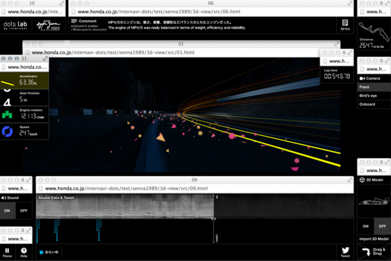Click the first blue tweet dot column
Viewport: 391px width, 261px height.
point(38,231)
